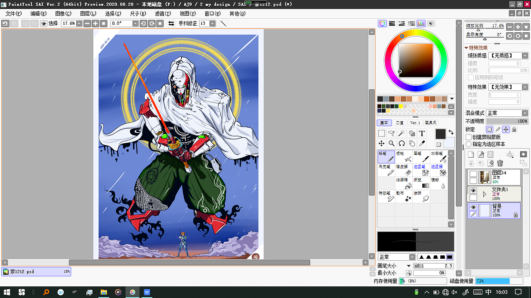Viewport: 531px width, 298px height.
Task: Open the 家1212.psd document tab
Action: click(36, 272)
